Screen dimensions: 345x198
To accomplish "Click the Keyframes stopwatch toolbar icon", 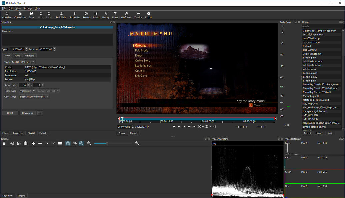I will click(126, 15).
